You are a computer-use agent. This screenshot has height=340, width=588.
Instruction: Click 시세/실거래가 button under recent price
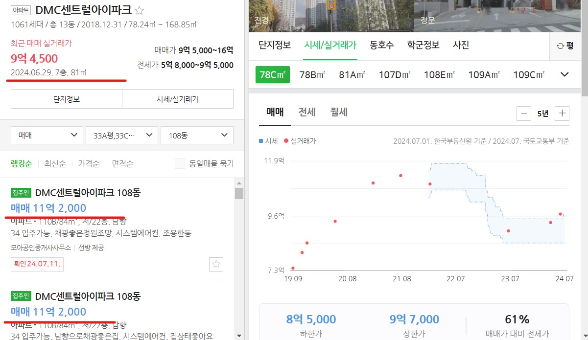tap(178, 99)
